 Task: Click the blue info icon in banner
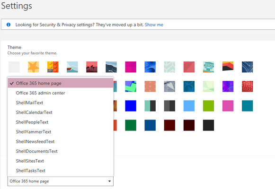click(x=9, y=25)
